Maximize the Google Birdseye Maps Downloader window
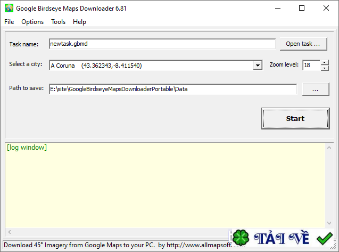 tap(302, 8)
